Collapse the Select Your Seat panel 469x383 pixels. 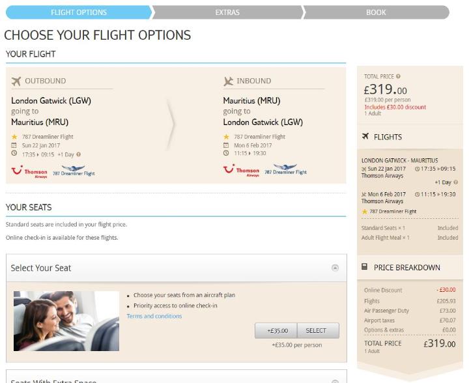pyautogui.click(x=335, y=268)
